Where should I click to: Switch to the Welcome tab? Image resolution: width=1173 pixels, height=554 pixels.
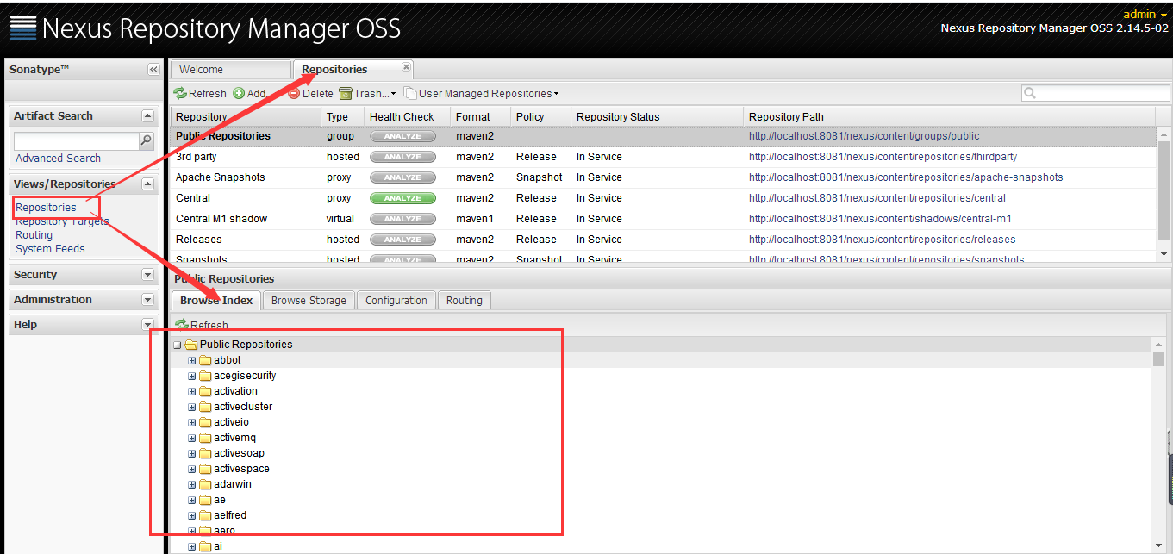230,70
